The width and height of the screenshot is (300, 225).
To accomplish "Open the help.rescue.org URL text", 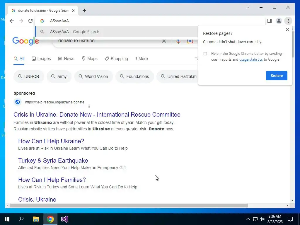I will tap(55, 102).
